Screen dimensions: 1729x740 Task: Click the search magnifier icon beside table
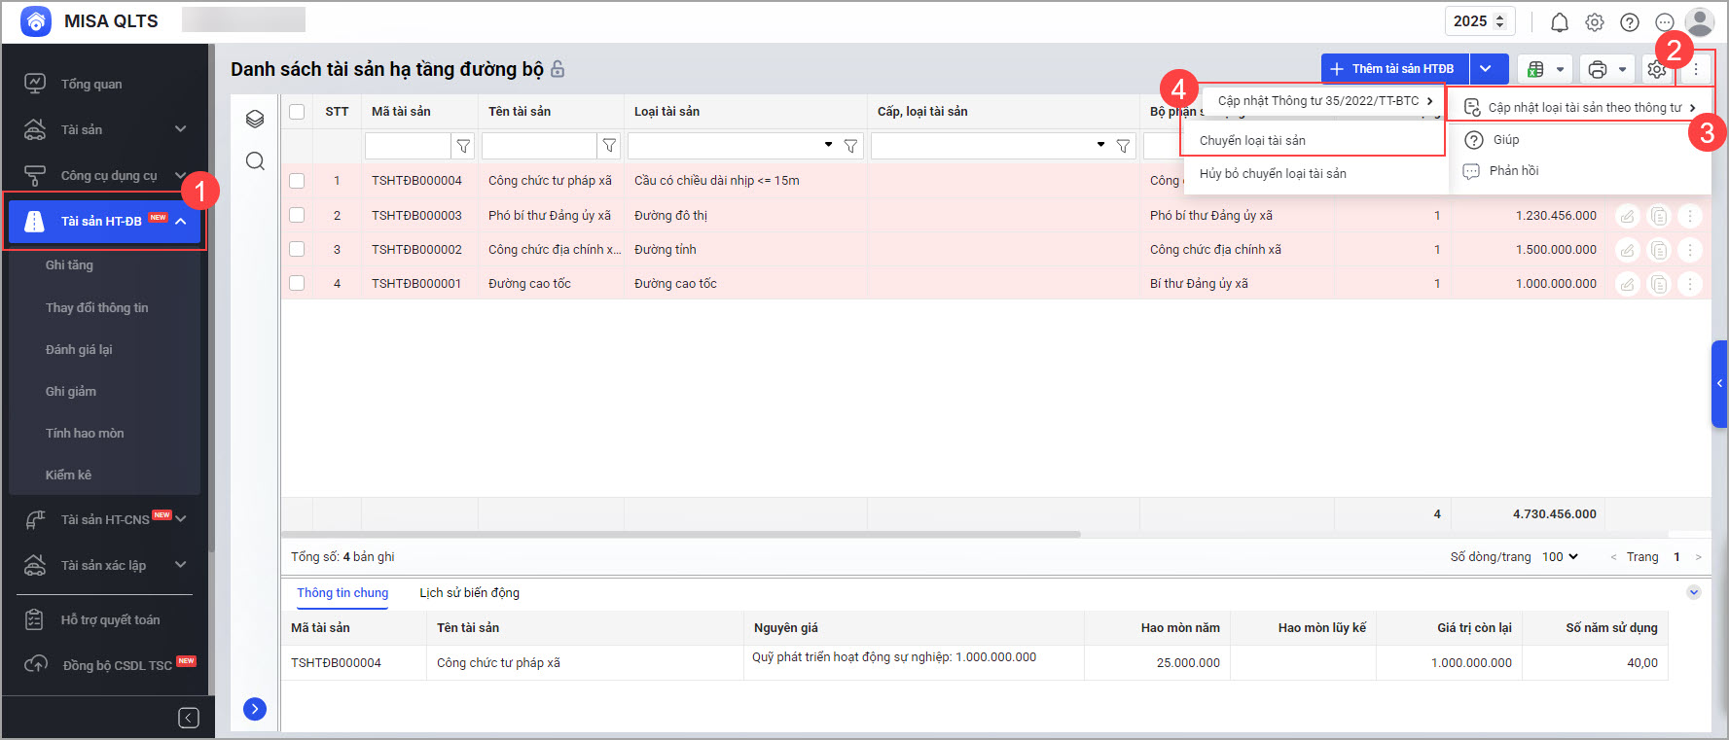coord(255,161)
